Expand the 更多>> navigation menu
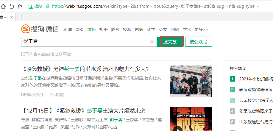 point(201,29)
